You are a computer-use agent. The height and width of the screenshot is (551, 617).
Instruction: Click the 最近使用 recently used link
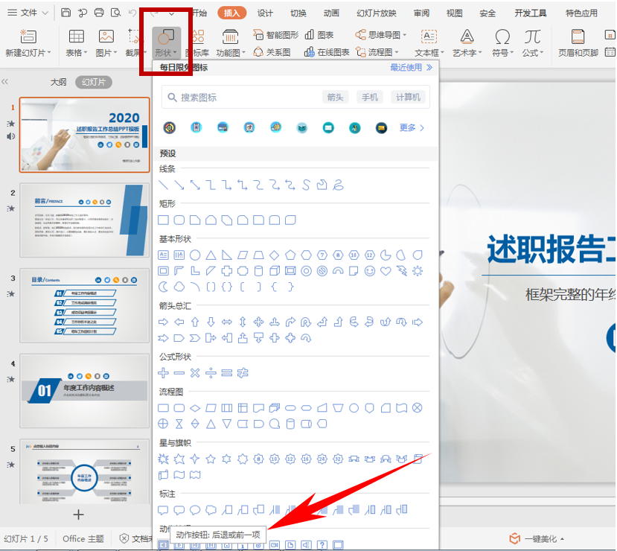tap(411, 67)
